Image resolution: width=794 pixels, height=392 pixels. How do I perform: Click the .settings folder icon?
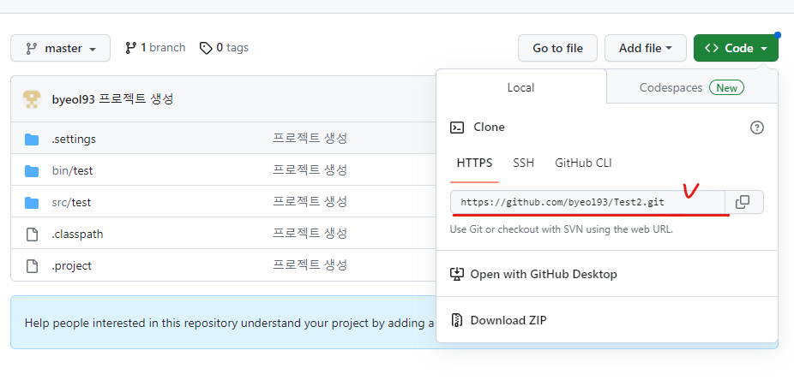click(32, 139)
